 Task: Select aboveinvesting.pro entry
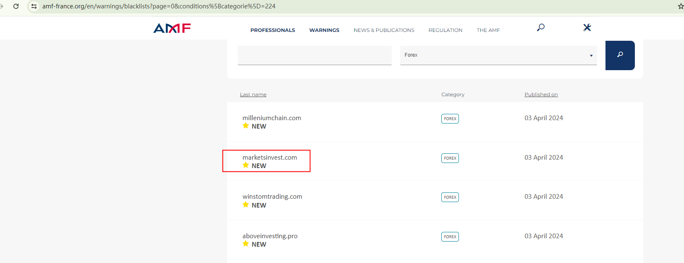[x=270, y=236]
